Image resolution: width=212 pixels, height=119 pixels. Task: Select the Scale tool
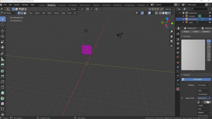3,42
